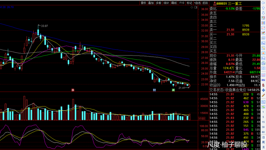Click the stock title 600031 三一重工
Image resolution: width=266 pixels, height=150 pixels.
point(229,4)
